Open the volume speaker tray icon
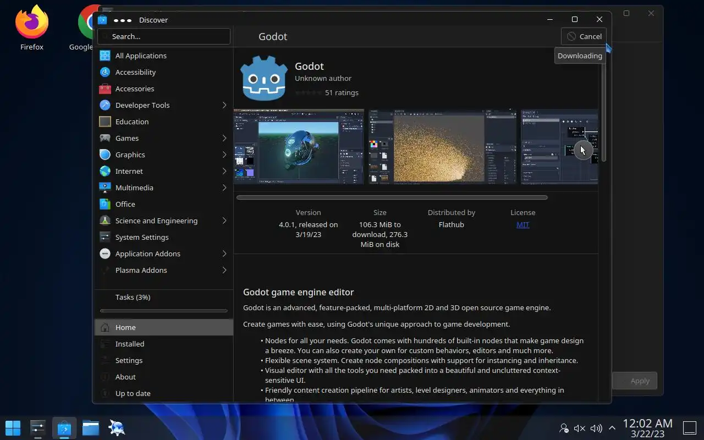Screen dimensions: 704x440 [x=596, y=428]
